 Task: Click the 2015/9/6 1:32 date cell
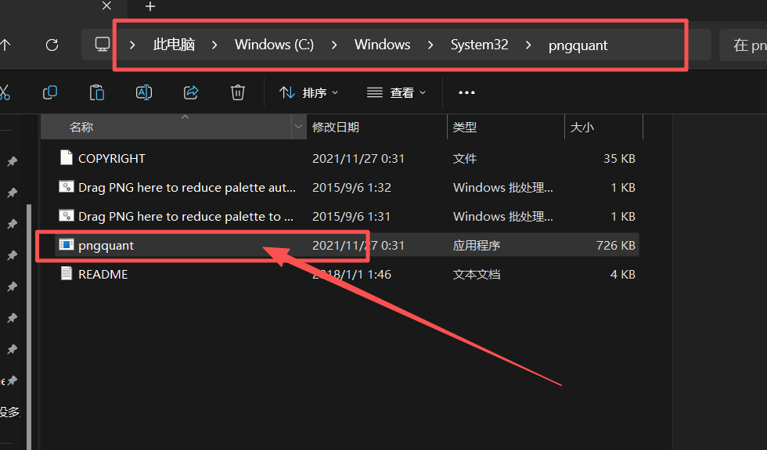tap(351, 187)
